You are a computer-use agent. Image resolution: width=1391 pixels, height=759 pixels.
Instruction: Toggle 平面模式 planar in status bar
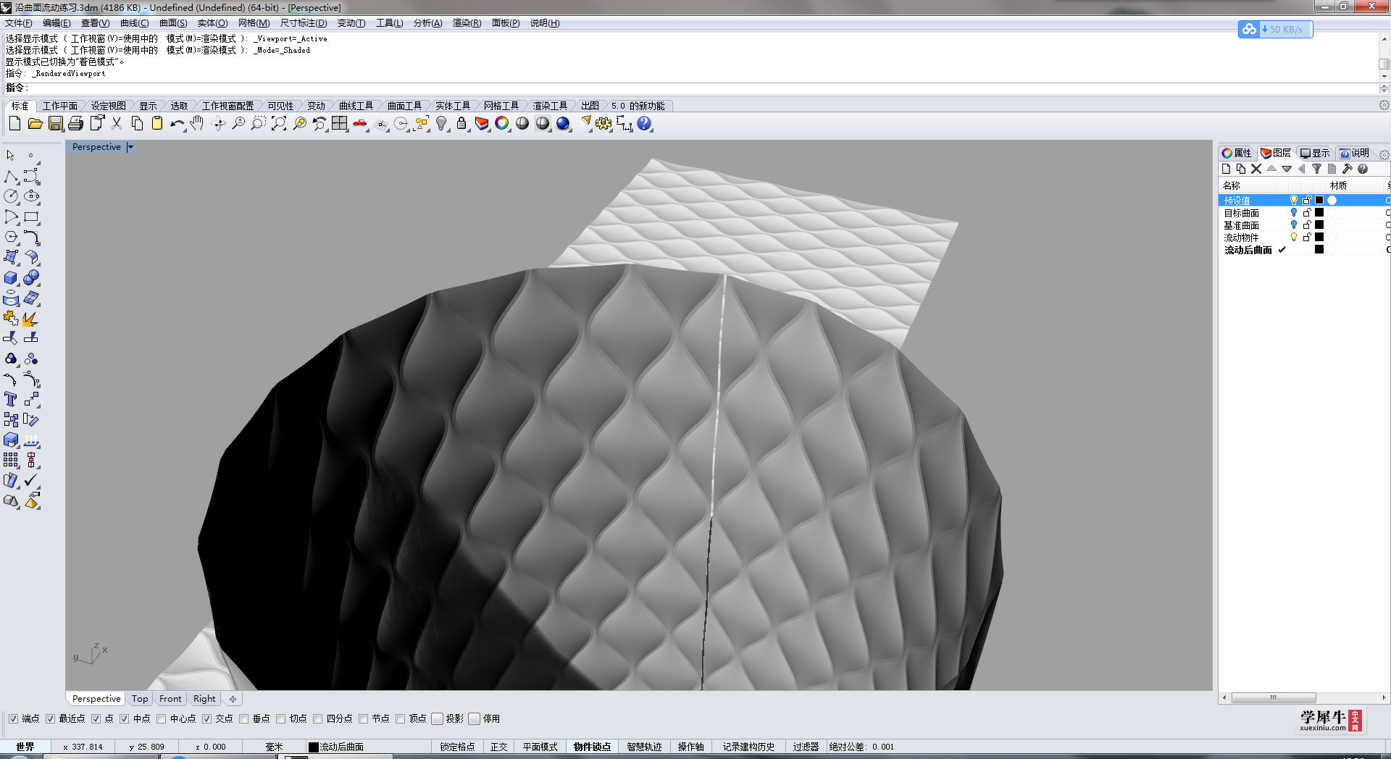(x=540, y=747)
